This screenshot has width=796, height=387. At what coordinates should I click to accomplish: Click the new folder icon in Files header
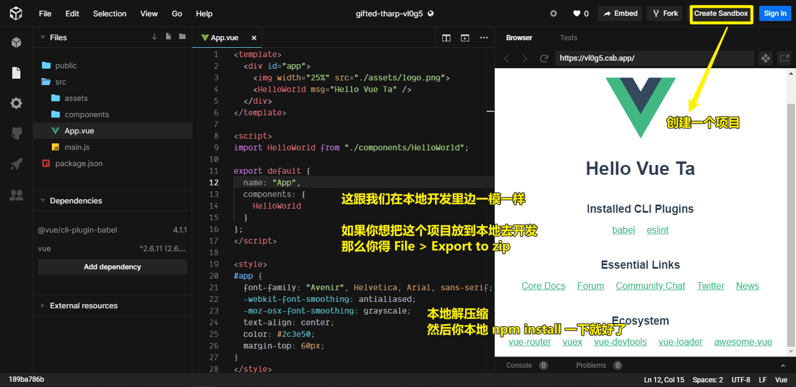pos(182,37)
